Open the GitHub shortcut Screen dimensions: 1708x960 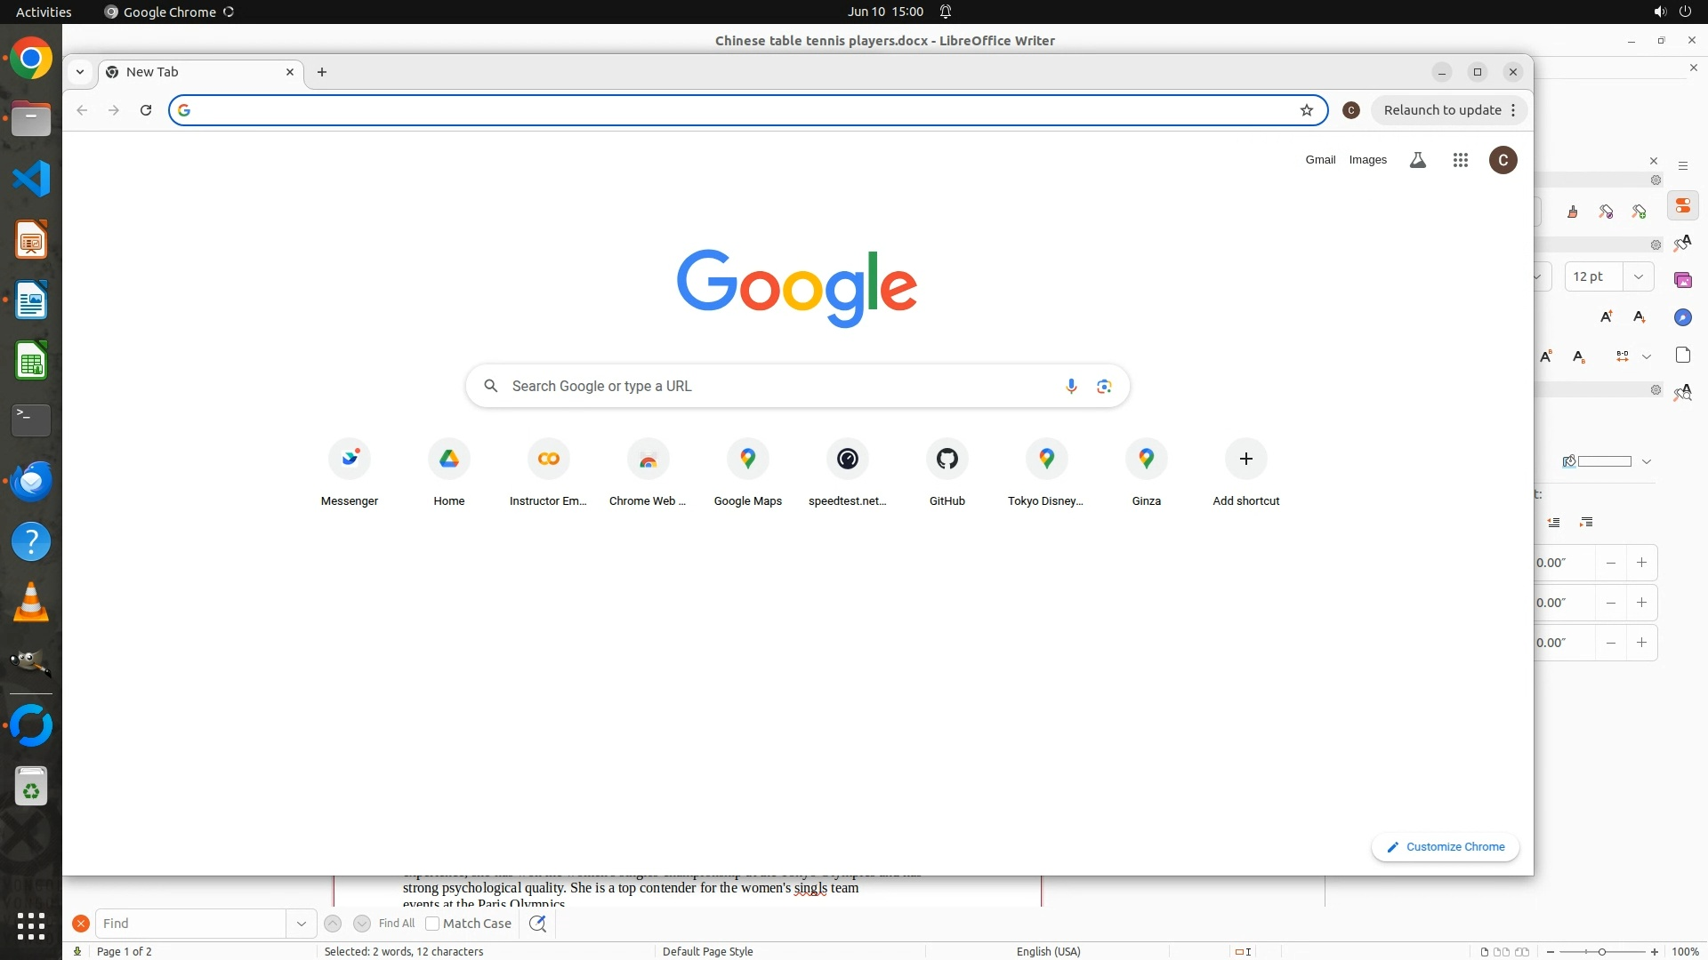coord(947,460)
